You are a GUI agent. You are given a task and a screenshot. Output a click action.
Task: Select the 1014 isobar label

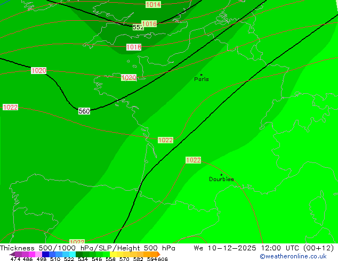point(153,4)
